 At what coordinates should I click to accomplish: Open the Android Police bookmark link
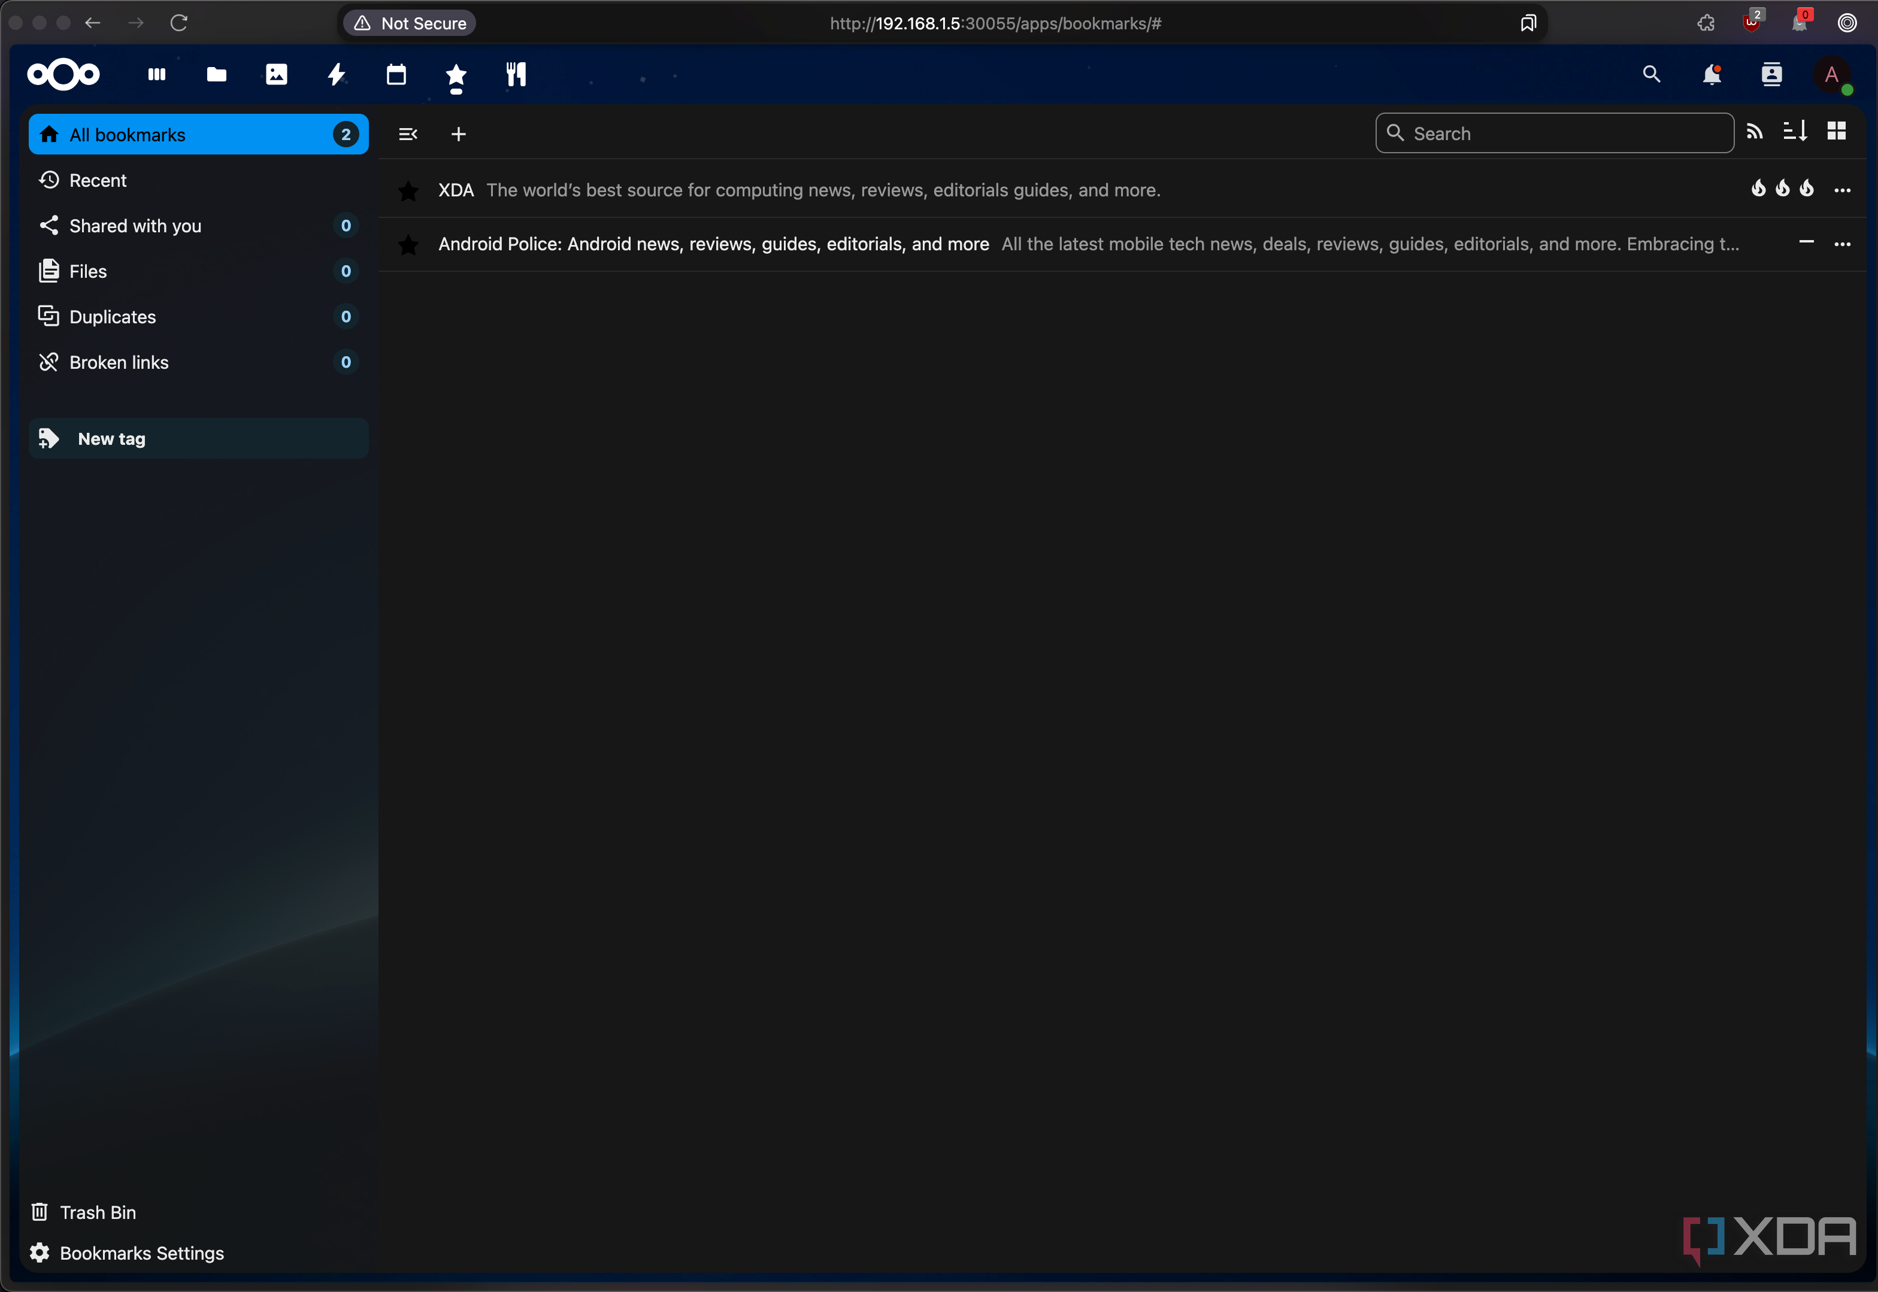(x=713, y=244)
